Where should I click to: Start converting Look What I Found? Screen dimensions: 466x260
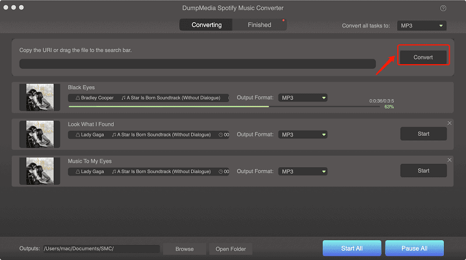tap(423, 134)
